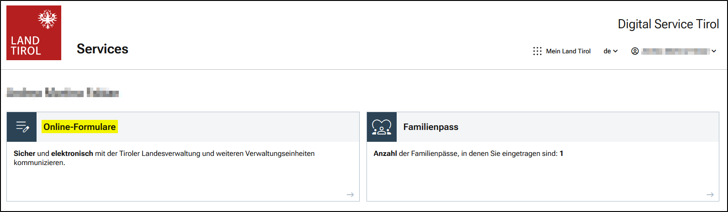Viewport: 728px width, 212px height.
Task: Open the Mein Land Tirol text link
Action: point(568,51)
